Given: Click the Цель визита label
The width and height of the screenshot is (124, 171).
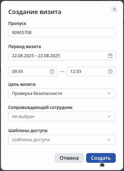Looking at the screenshot, I should tap(22, 84).
